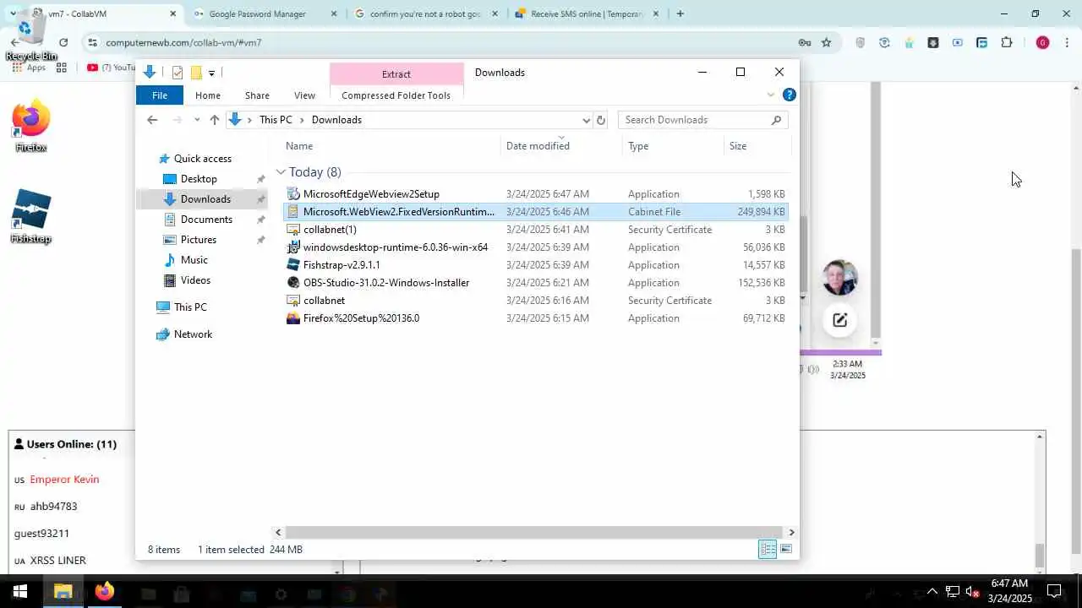Screen dimensions: 1082x608
Task: Select the Microsoft.WebView2.FixedVersionRuntime cabinet file
Action: point(536,212)
